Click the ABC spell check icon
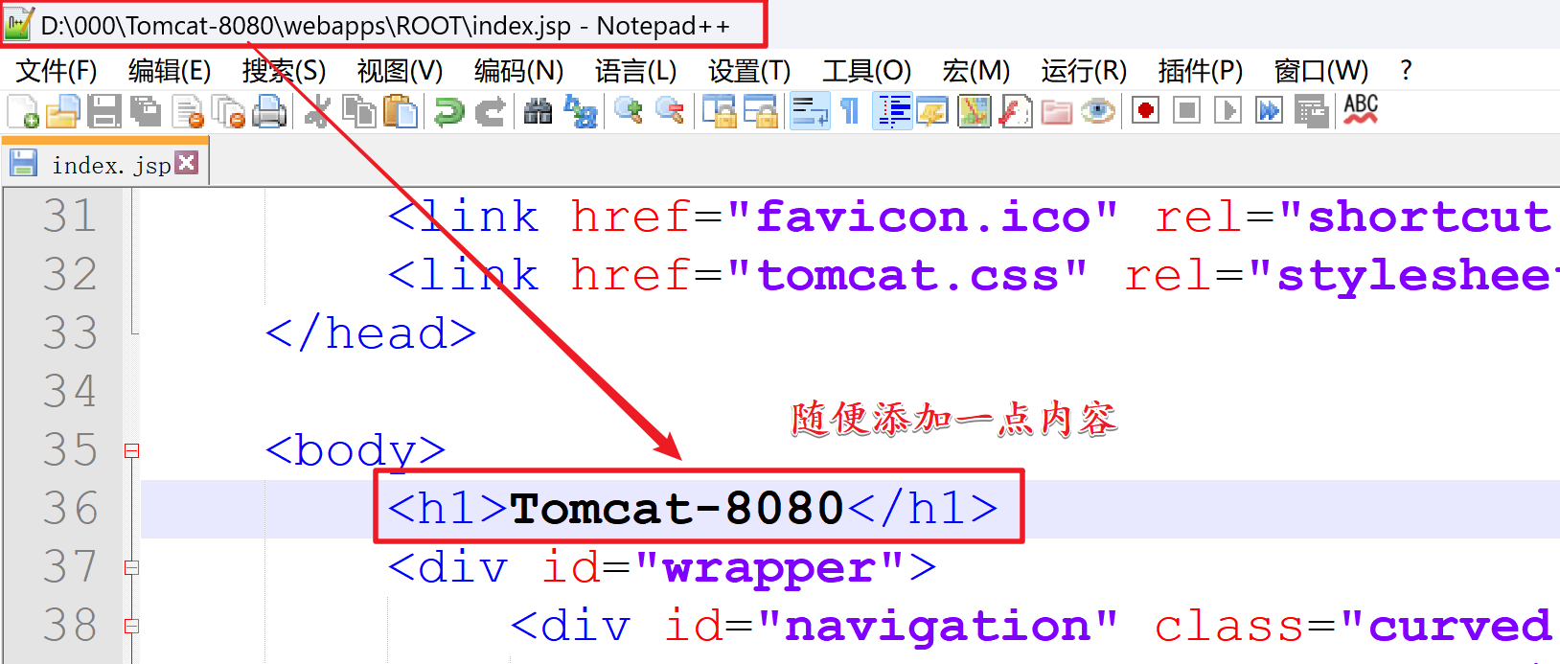Image resolution: width=1560 pixels, height=664 pixels. pyautogui.click(x=1360, y=109)
